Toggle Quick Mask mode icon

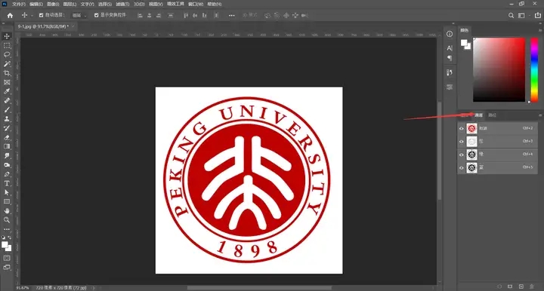click(7, 258)
